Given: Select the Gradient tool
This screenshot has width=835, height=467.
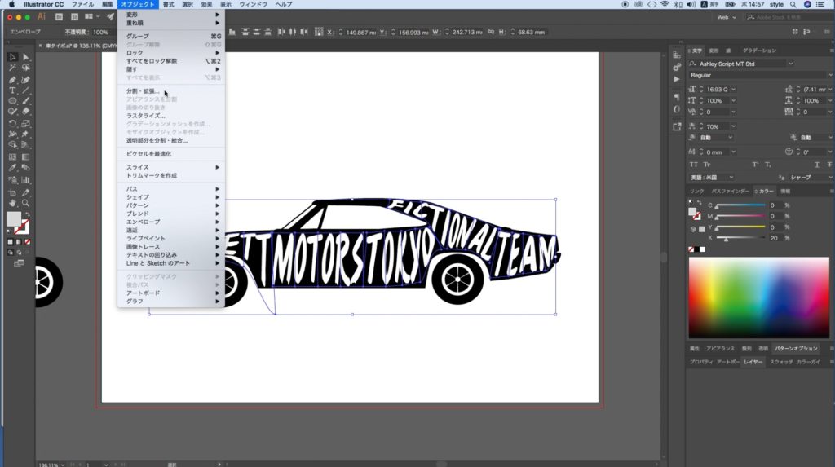Looking at the screenshot, I should pos(25,157).
